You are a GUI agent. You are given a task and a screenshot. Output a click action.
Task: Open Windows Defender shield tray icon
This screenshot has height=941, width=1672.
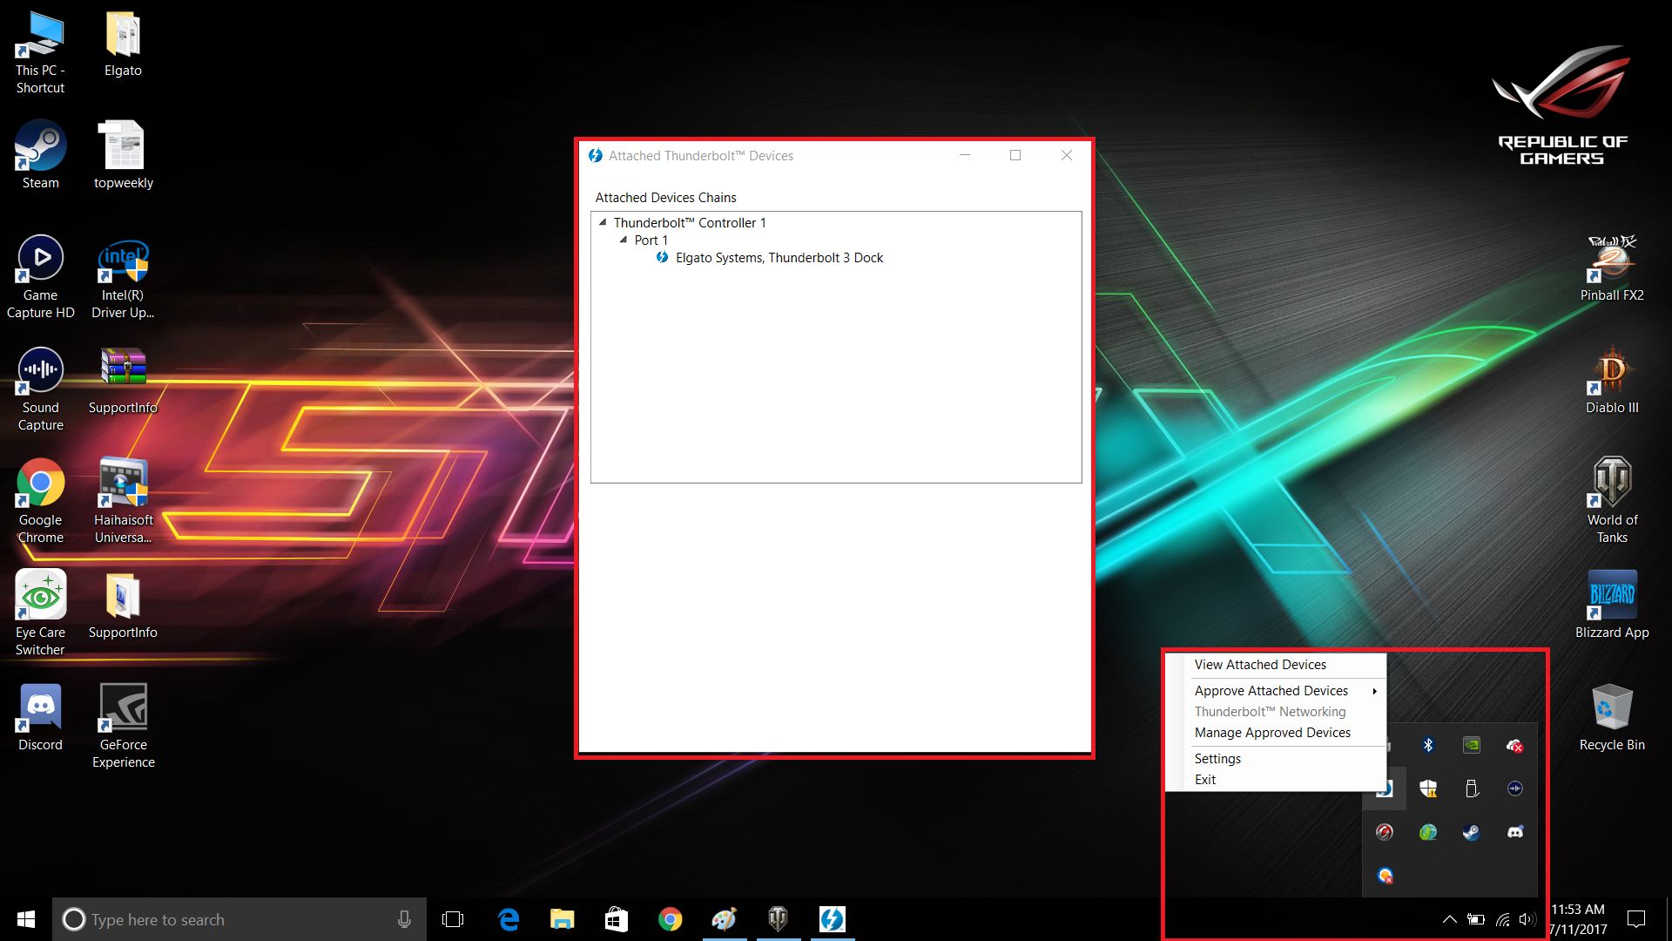click(x=1428, y=789)
